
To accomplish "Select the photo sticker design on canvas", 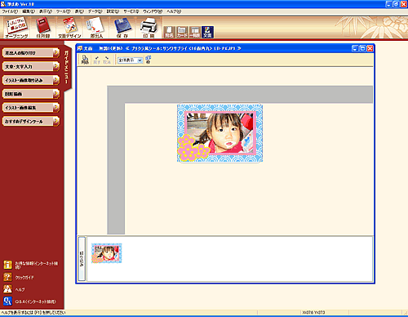I will coord(220,133).
